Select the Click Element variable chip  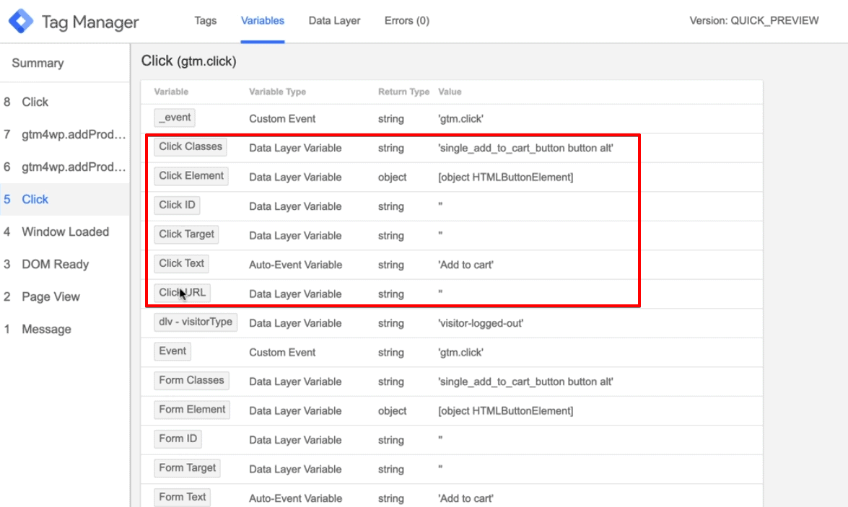[191, 175]
